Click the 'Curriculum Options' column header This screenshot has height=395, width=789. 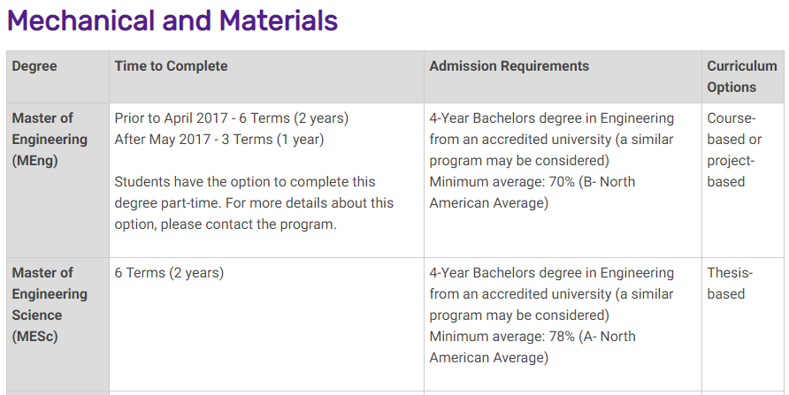click(741, 77)
